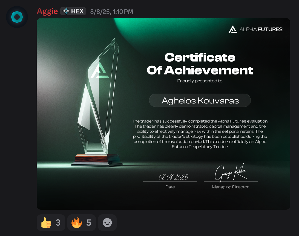299x236 pixels.
Task: Select the Aghelos Kouvaras name pill
Action: click(200, 100)
